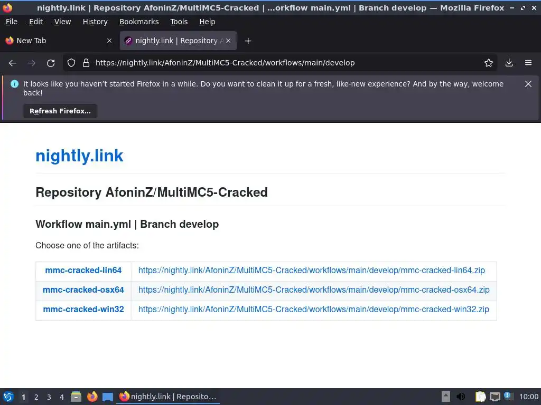This screenshot has height=405, width=541.
Task: Open file manager from taskbar
Action: (x=76, y=397)
